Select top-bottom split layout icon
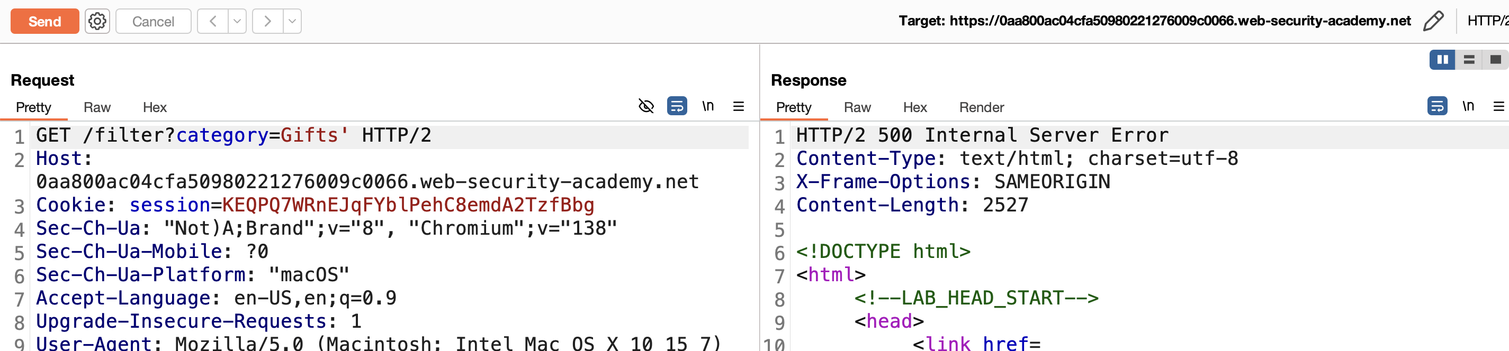1509x351 pixels. [x=1469, y=60]
